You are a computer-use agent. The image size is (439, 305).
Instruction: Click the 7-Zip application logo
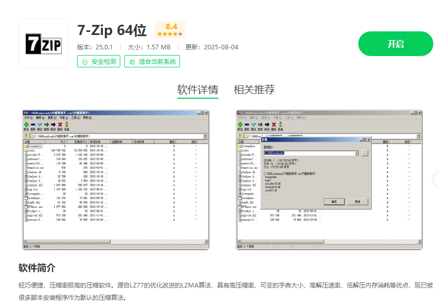[x=44, y=43]
